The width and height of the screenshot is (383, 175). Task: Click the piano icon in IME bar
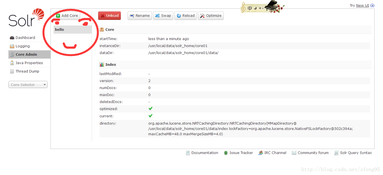point(272,6)
